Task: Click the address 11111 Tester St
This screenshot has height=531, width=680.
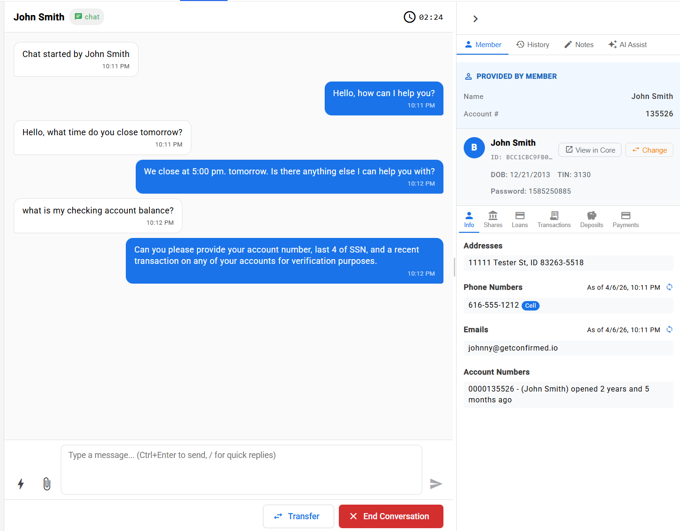Action: pos(568,263)
